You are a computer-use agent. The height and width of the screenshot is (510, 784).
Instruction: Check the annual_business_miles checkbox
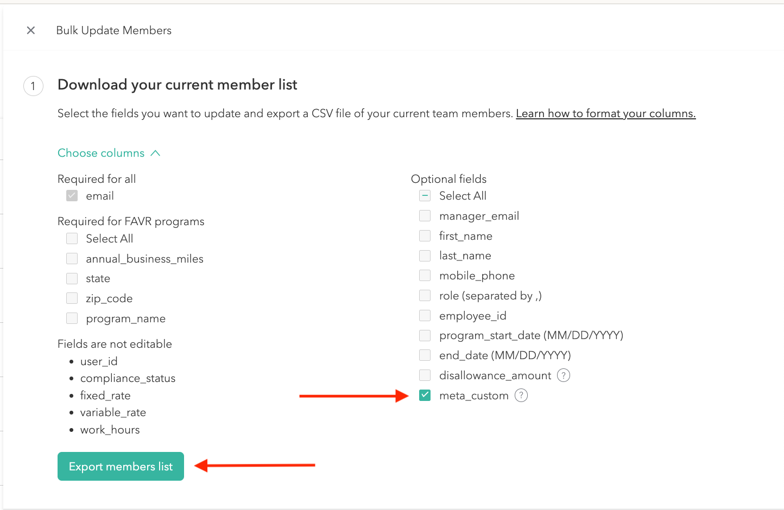pos(72,259)
